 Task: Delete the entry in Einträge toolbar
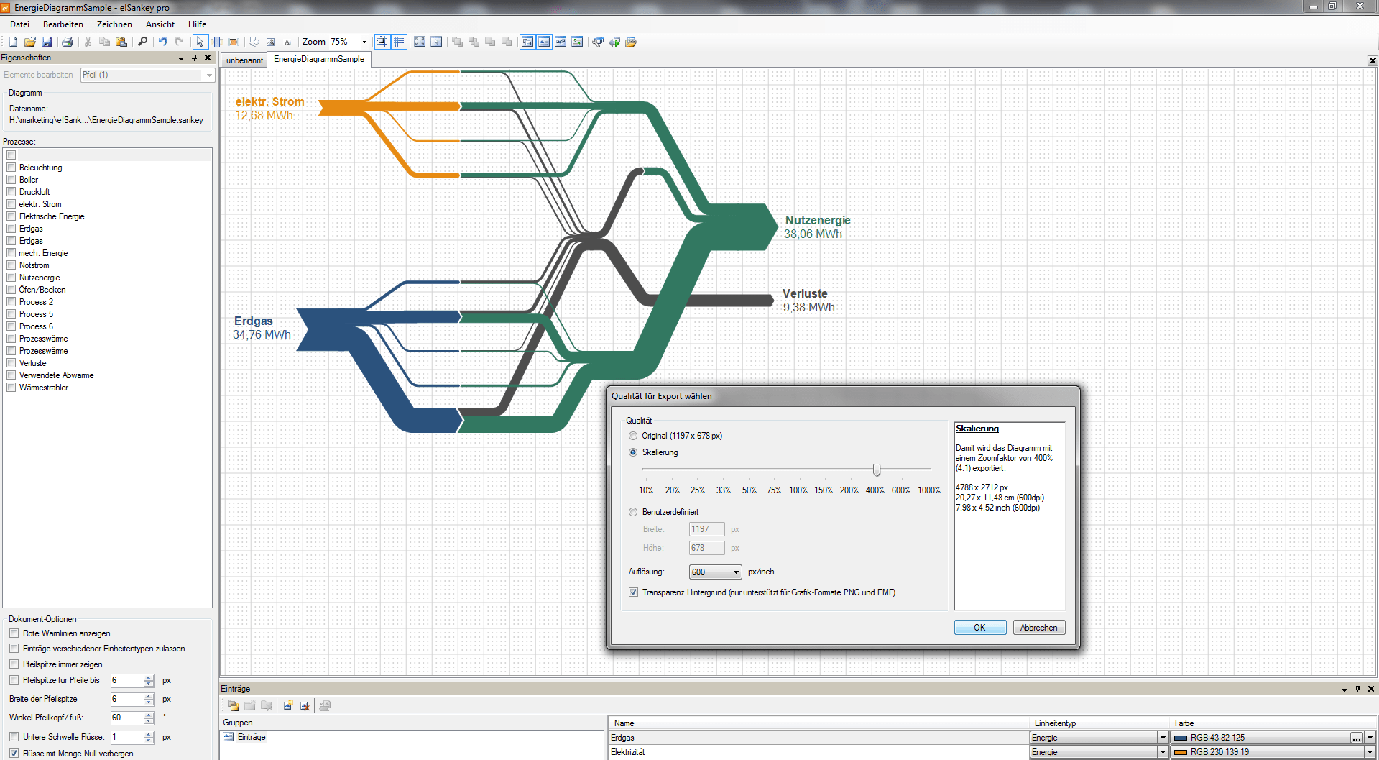pos(305,706)
